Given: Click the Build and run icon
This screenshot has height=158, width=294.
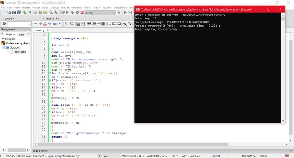Looking at the screenshot, I should (72, 12).
